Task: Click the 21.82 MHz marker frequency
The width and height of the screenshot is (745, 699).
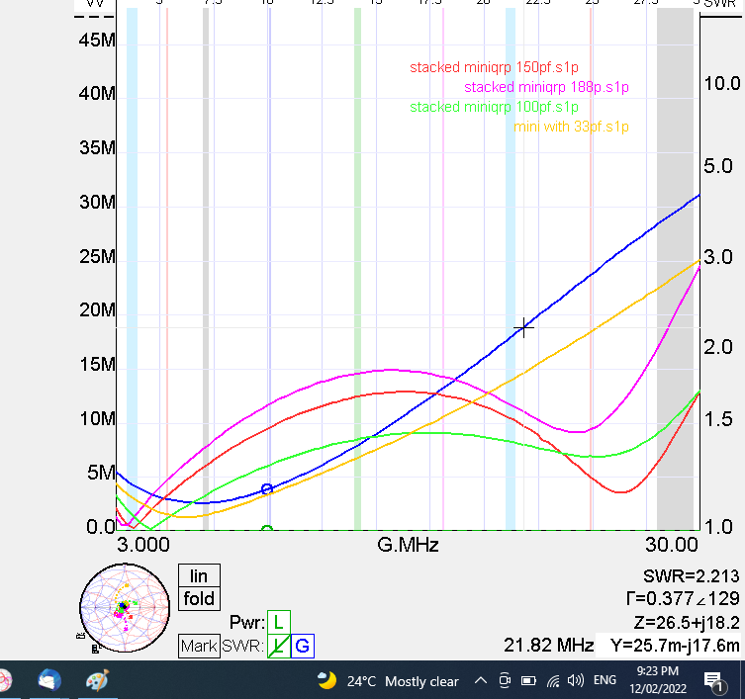Action: coord(548,646)
